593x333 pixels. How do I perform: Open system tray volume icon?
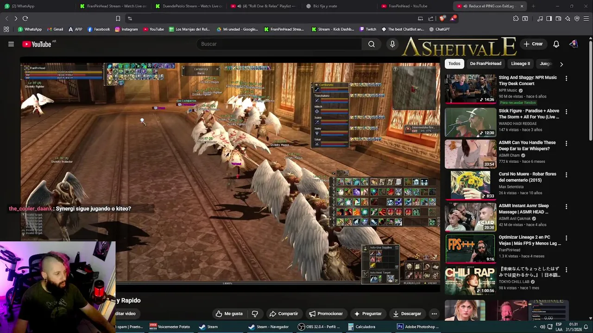pos(543,327)
